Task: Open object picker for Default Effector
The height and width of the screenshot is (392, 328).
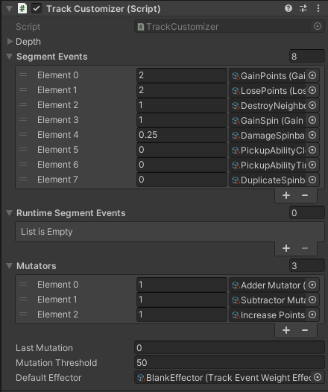Action: tap(318, 377)
